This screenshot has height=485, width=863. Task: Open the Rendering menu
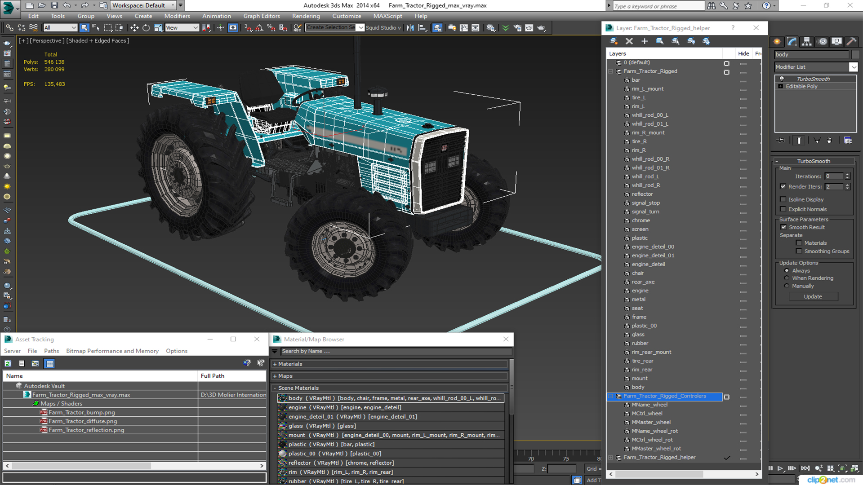click(x=306, y=16)
